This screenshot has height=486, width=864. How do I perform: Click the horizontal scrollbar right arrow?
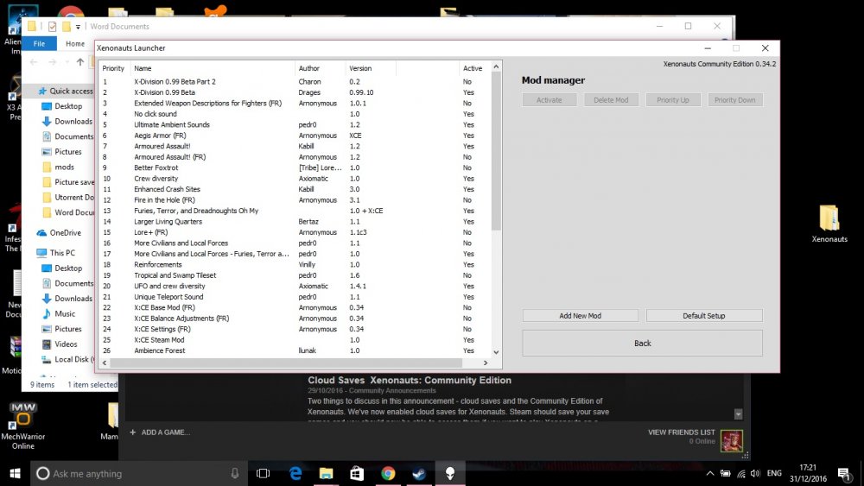click(486, 363)
